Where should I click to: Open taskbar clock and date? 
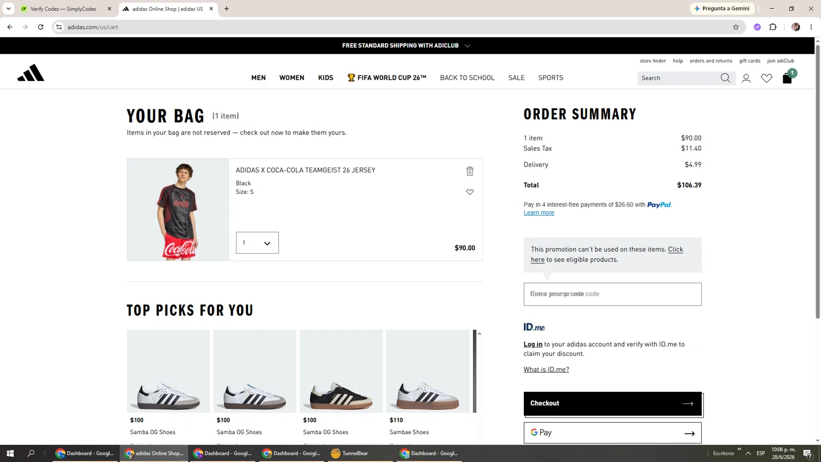(783, 453)
